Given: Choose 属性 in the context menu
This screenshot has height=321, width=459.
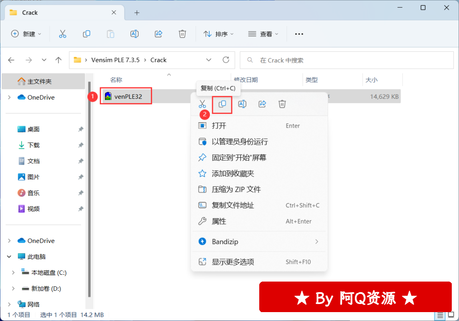Looking at the screenshot, I should [259, 221].
